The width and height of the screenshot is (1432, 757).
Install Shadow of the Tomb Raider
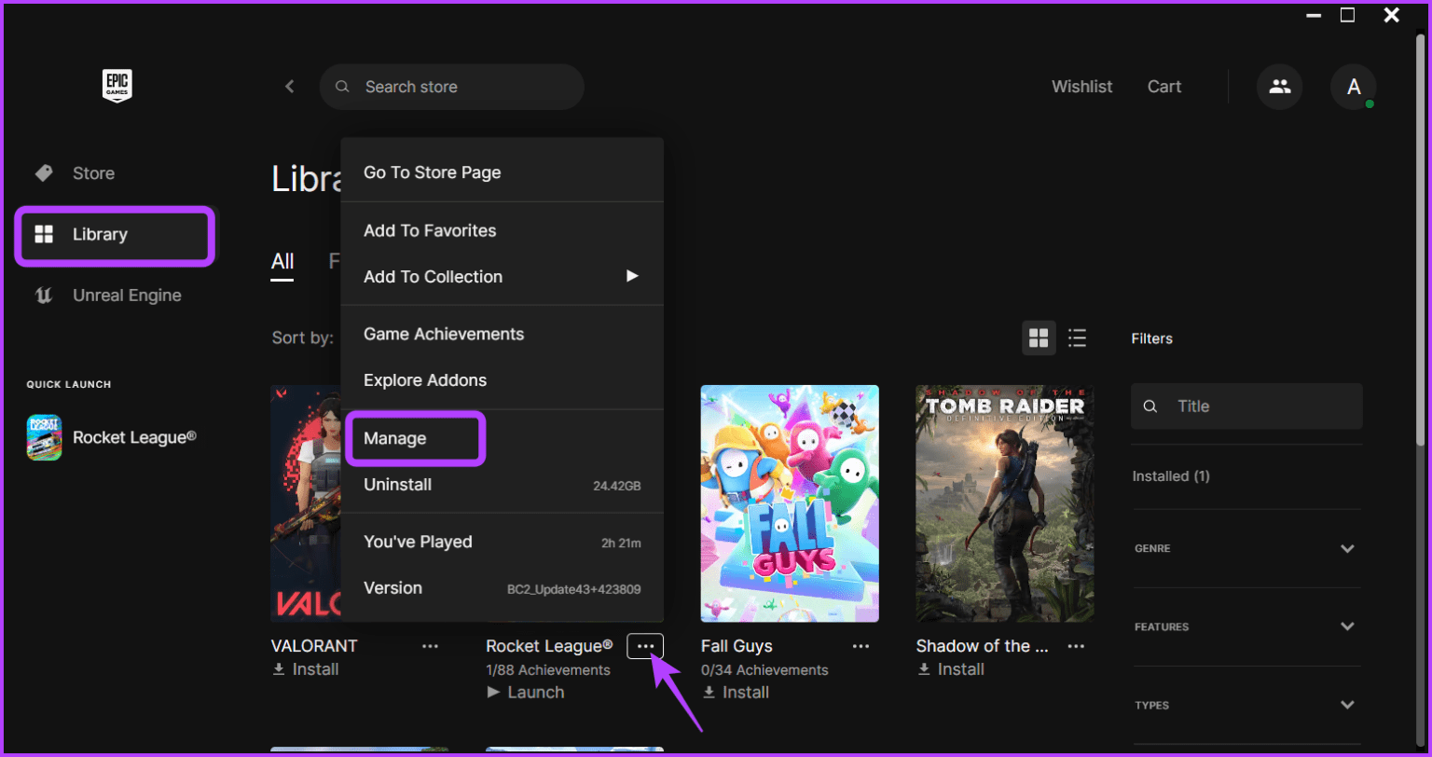pos(950,669)
